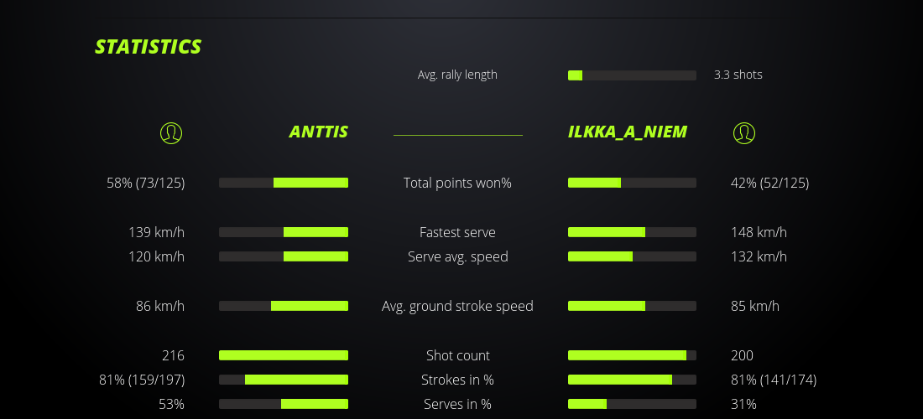Screen dimensions: 923x419
Task: Click the profile icon beside ANTTIS
Action: 171,132
